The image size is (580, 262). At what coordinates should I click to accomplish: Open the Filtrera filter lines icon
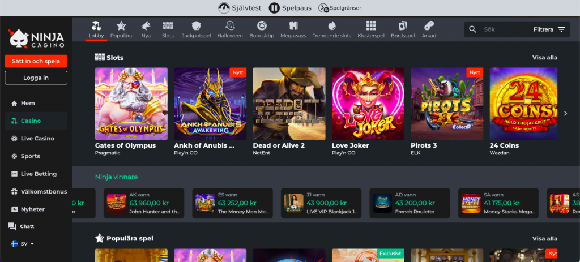tap(561, 29)
